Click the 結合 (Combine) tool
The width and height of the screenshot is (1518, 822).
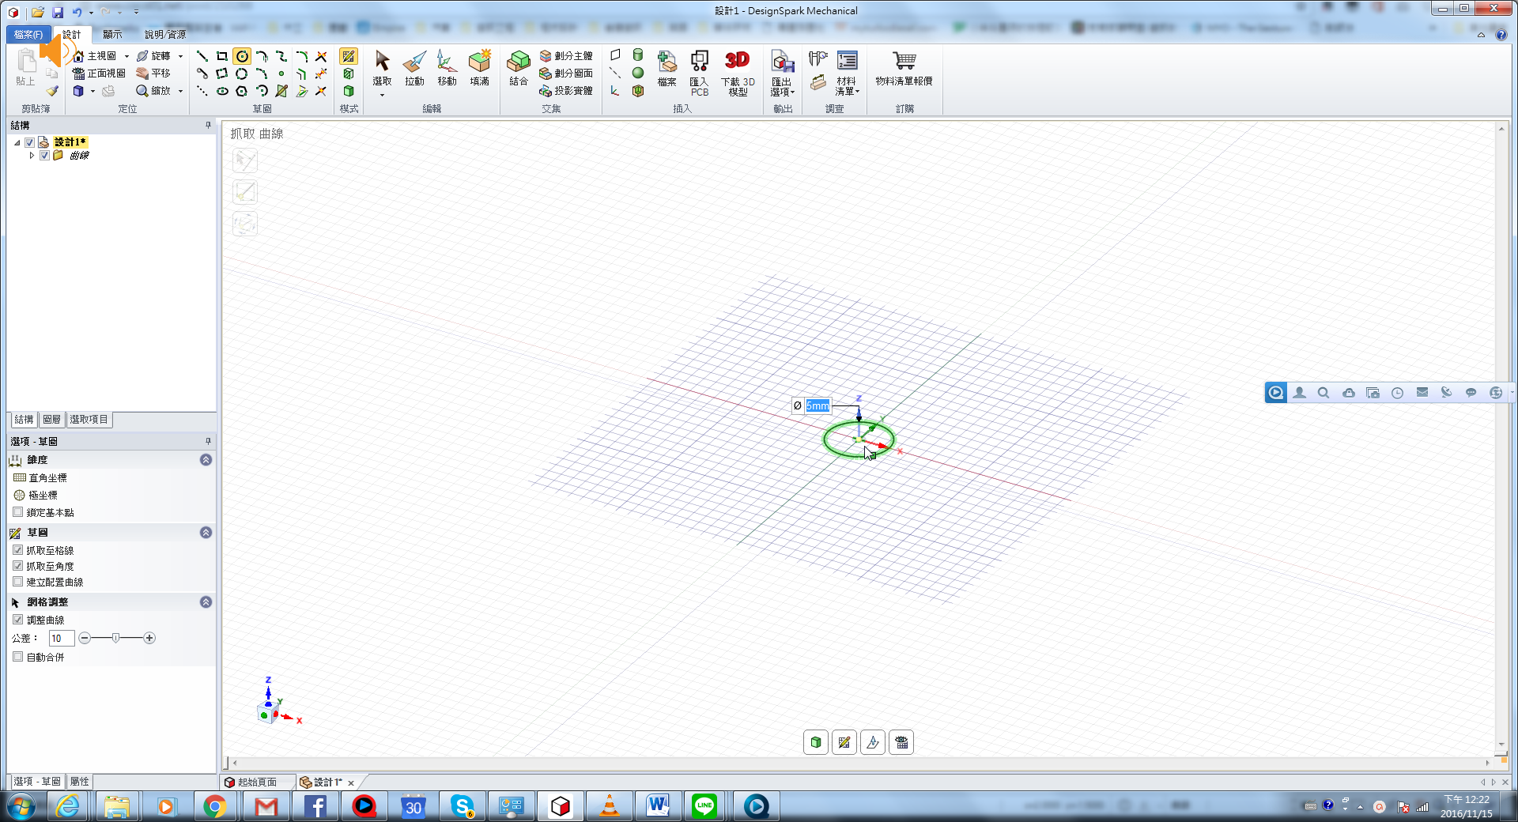point(519,69)
